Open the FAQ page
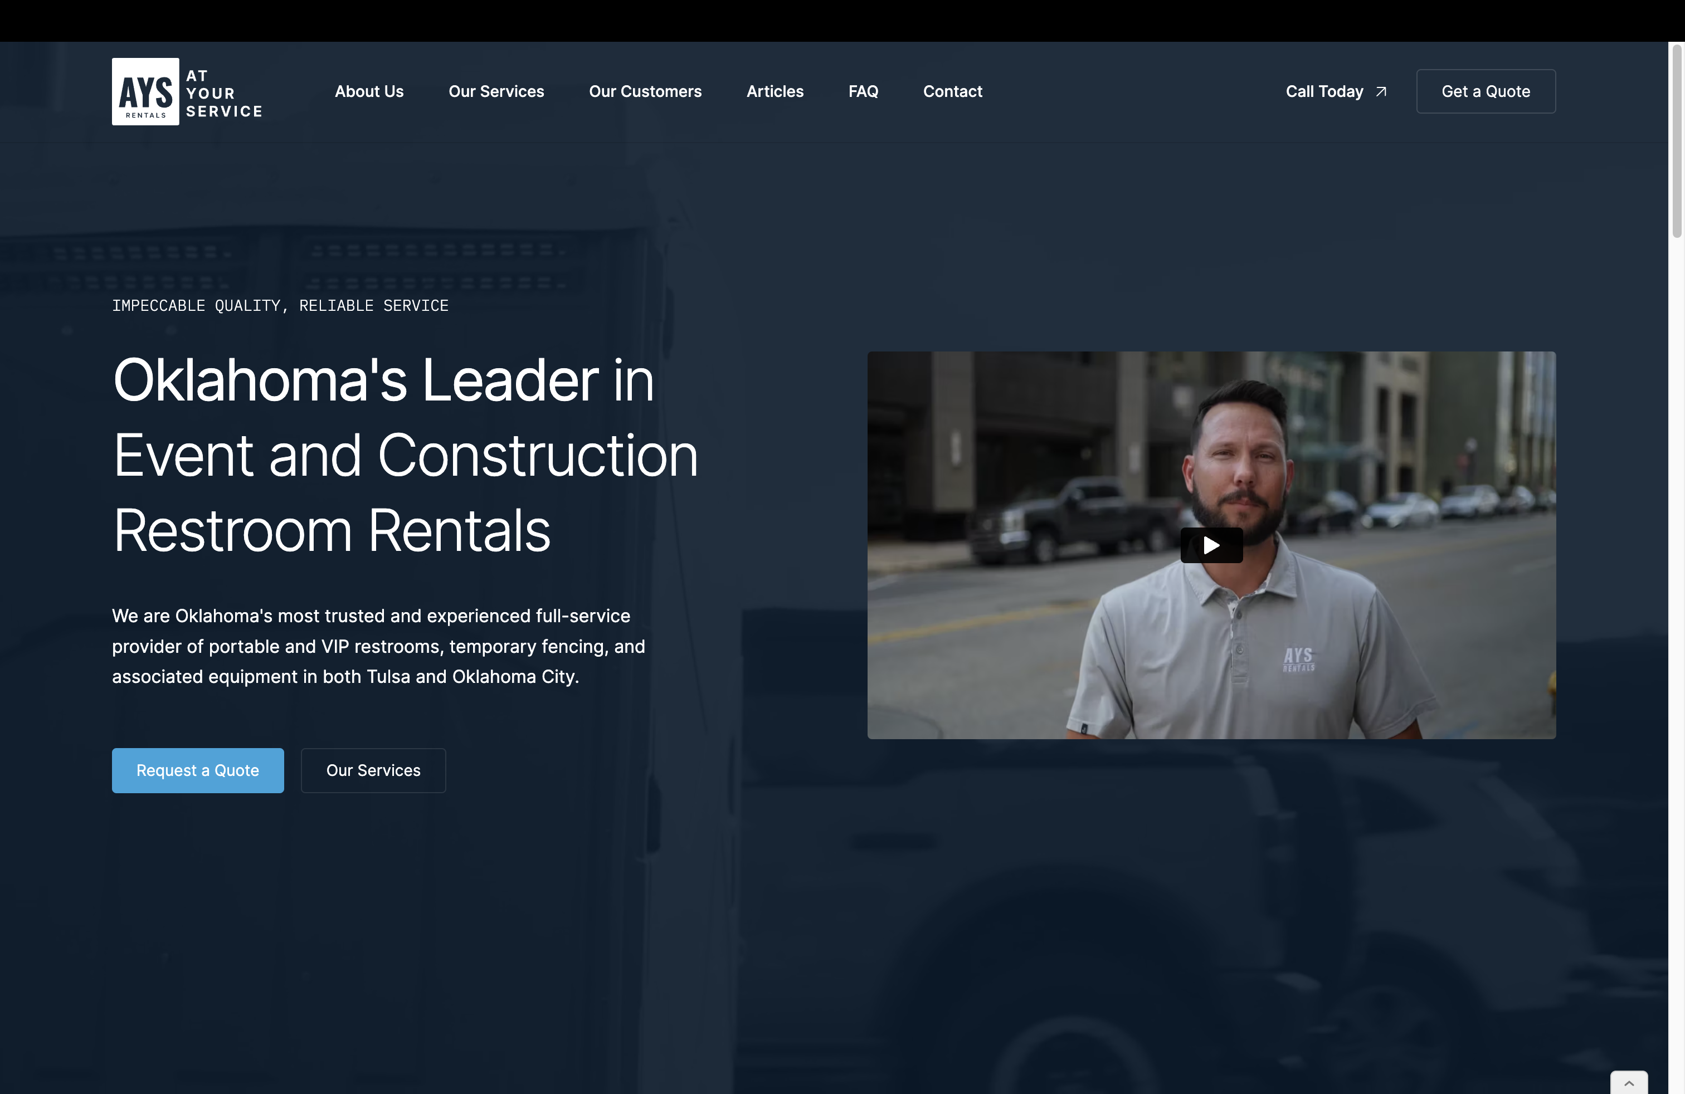 (x=863, y=91)
